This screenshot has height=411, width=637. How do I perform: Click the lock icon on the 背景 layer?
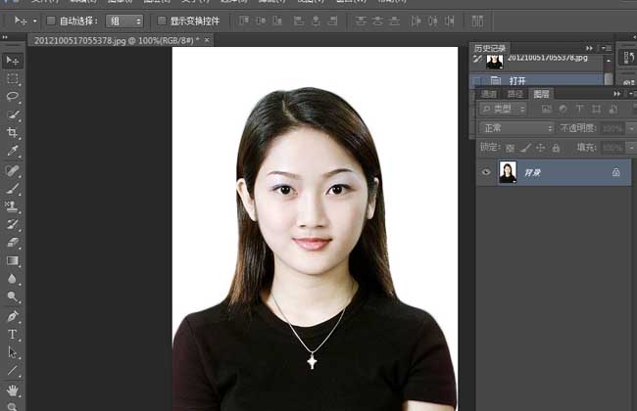615,172
